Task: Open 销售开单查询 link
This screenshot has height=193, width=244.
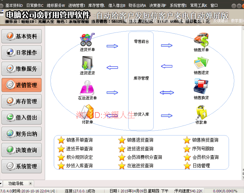Action: (79, 140)
